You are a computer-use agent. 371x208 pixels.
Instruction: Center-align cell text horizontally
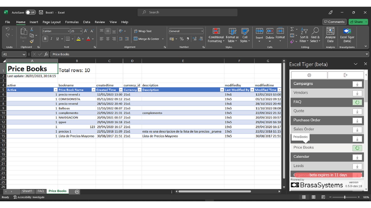(x=108, y=39)
